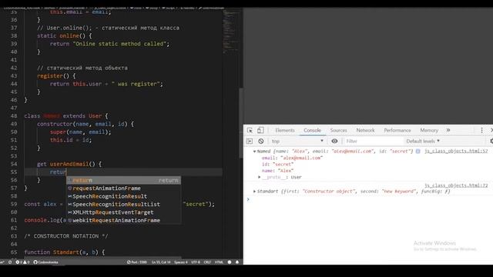Click the GitHub Codeweekends status bar item
The image size is (493, 277).
[x=46, y=262]
